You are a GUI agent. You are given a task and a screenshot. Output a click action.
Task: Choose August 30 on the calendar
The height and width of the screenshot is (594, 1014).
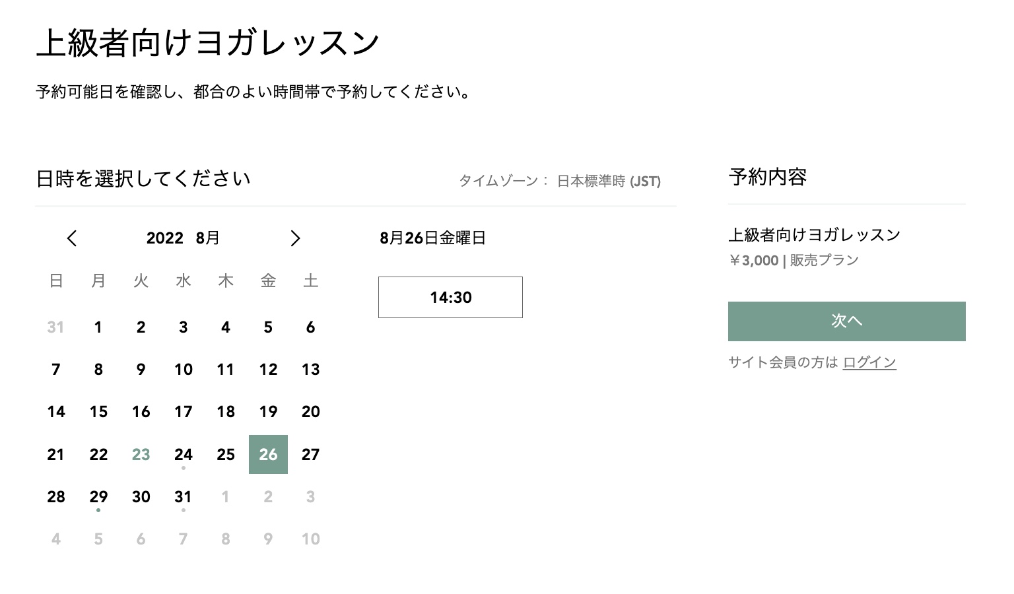(141, 497)
